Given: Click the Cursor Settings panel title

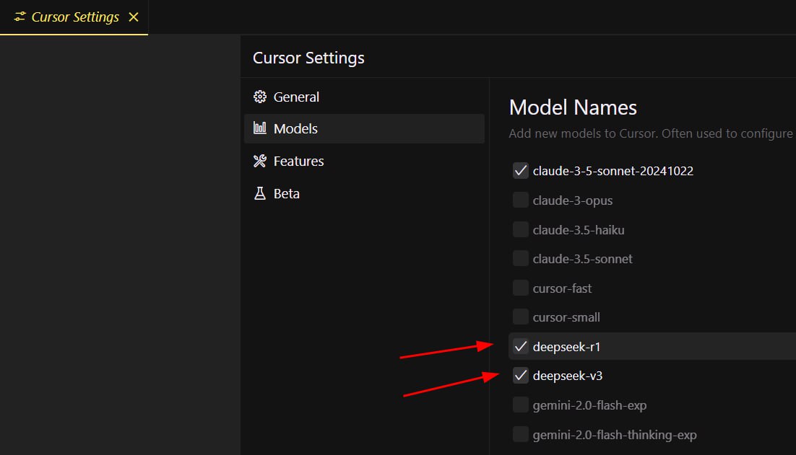Looking at the screenshot, I should (308, 58).
